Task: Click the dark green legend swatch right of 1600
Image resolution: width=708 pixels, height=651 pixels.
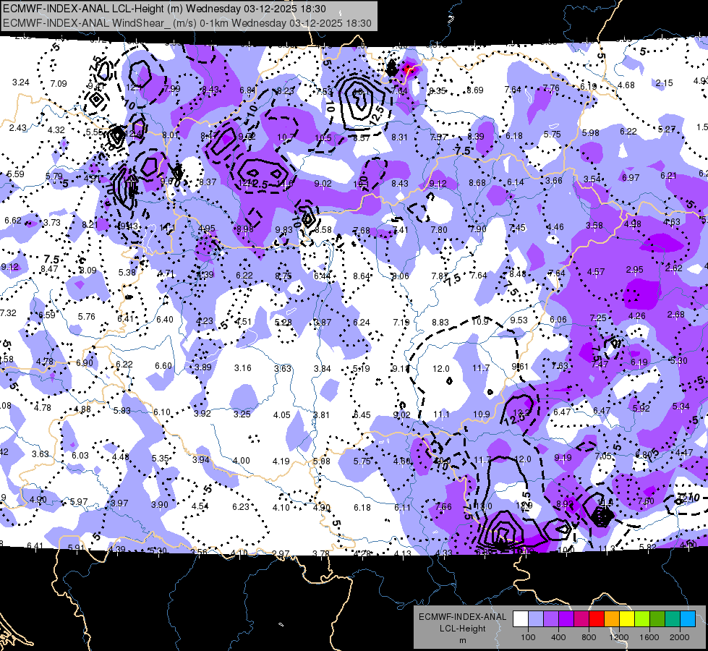Action: point(657,618)
